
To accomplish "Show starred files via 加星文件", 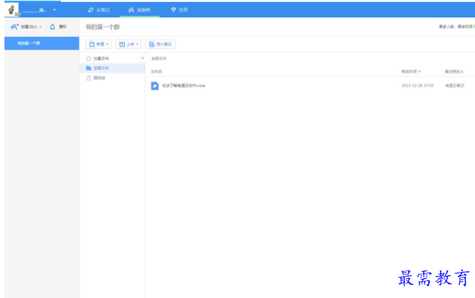I will coord(98,58).
